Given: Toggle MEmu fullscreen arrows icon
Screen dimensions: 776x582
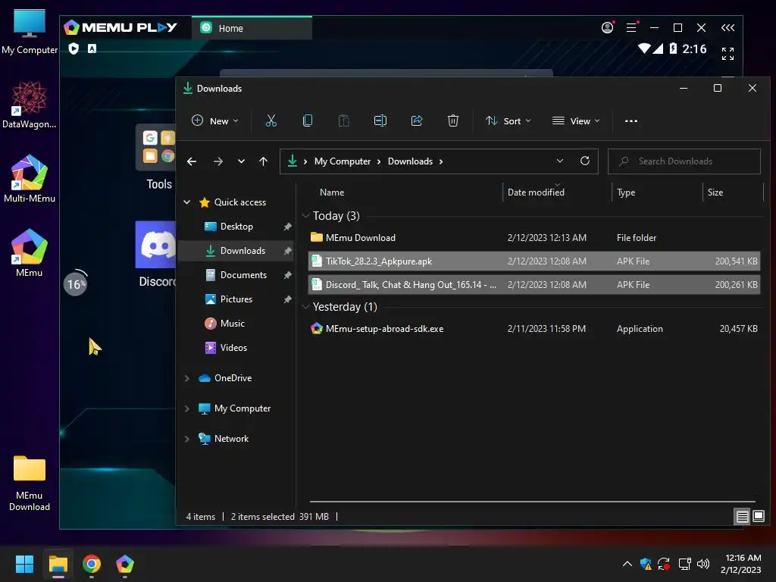Looking at the screenshot, I should click(727, 54).
